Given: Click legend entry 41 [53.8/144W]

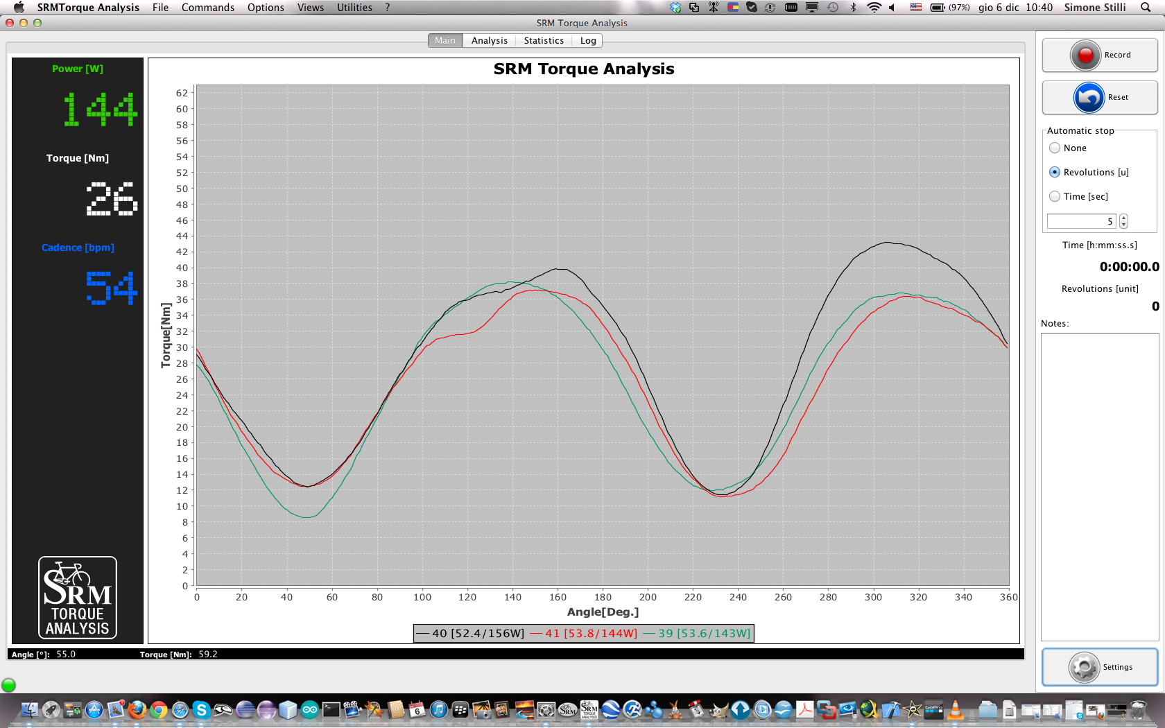Looking at the screenshot, I should [584, 633].
